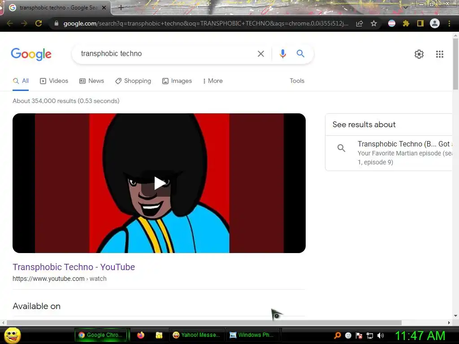Switch to the Videos results tab

click(x=54, y=81)
